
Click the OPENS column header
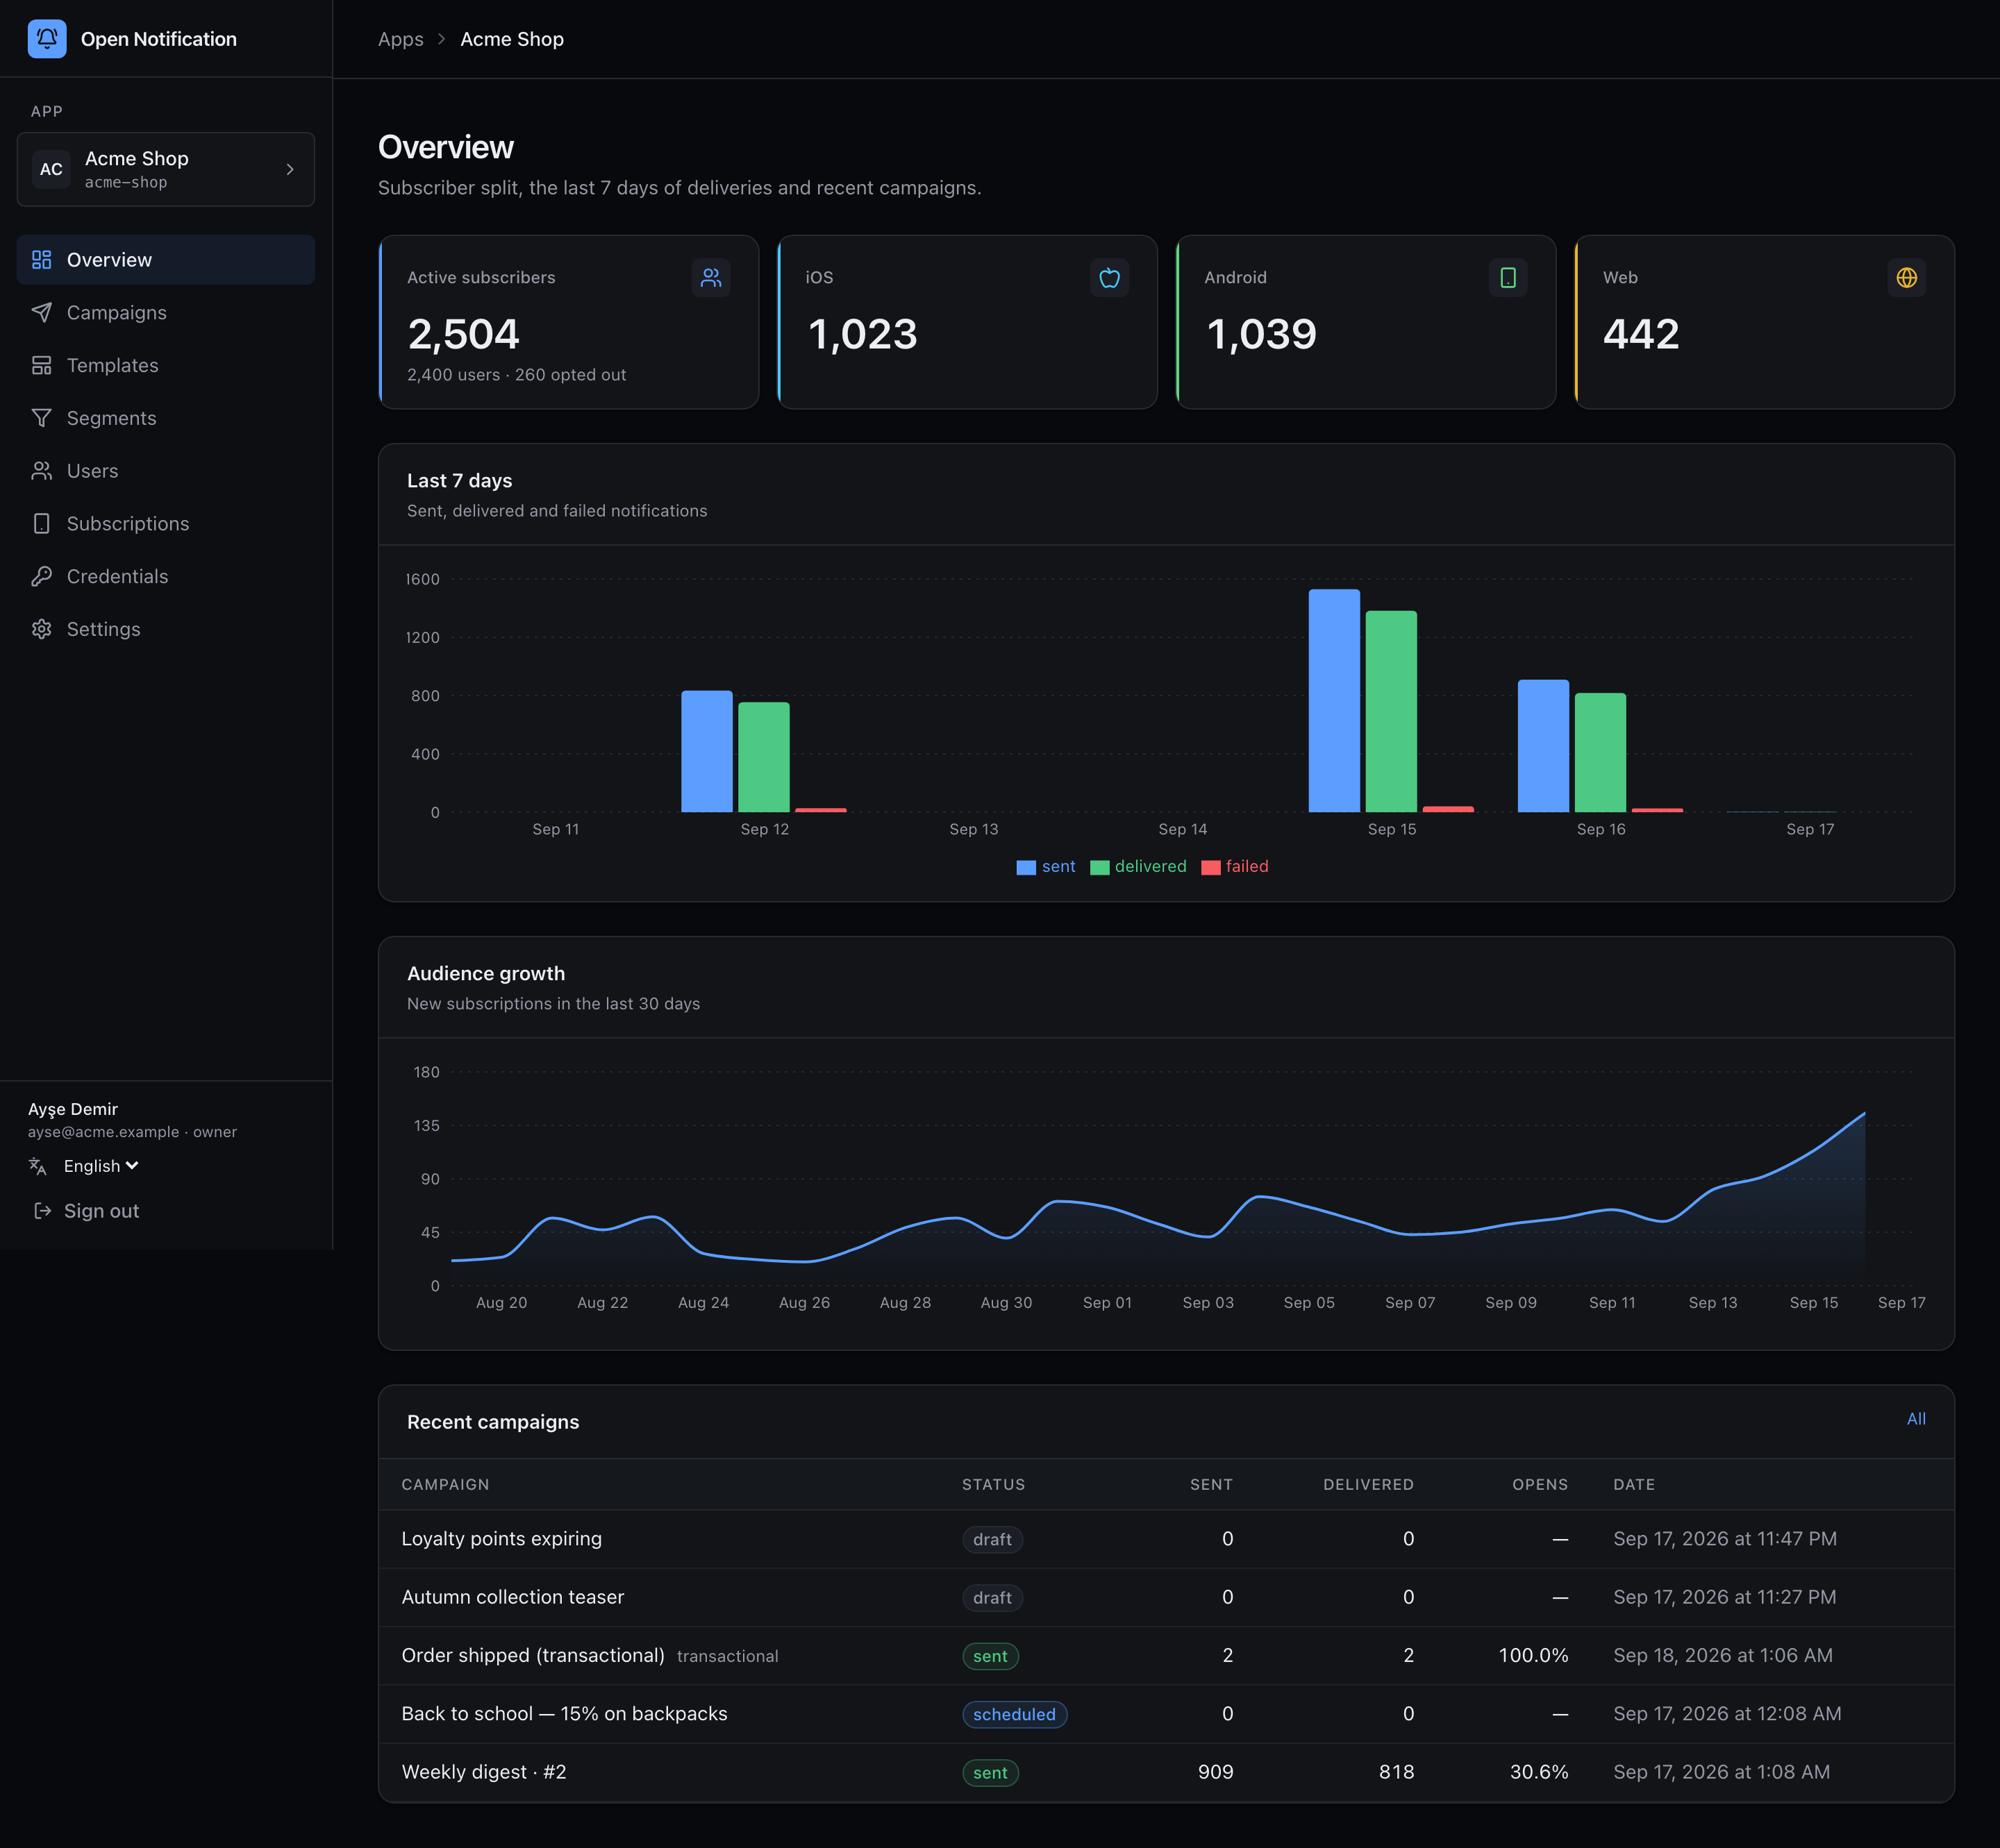tap(1540, 1485)
